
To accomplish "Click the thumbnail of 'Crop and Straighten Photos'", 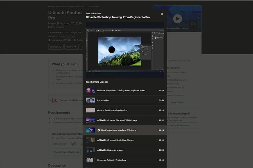I will coord(90,140).
